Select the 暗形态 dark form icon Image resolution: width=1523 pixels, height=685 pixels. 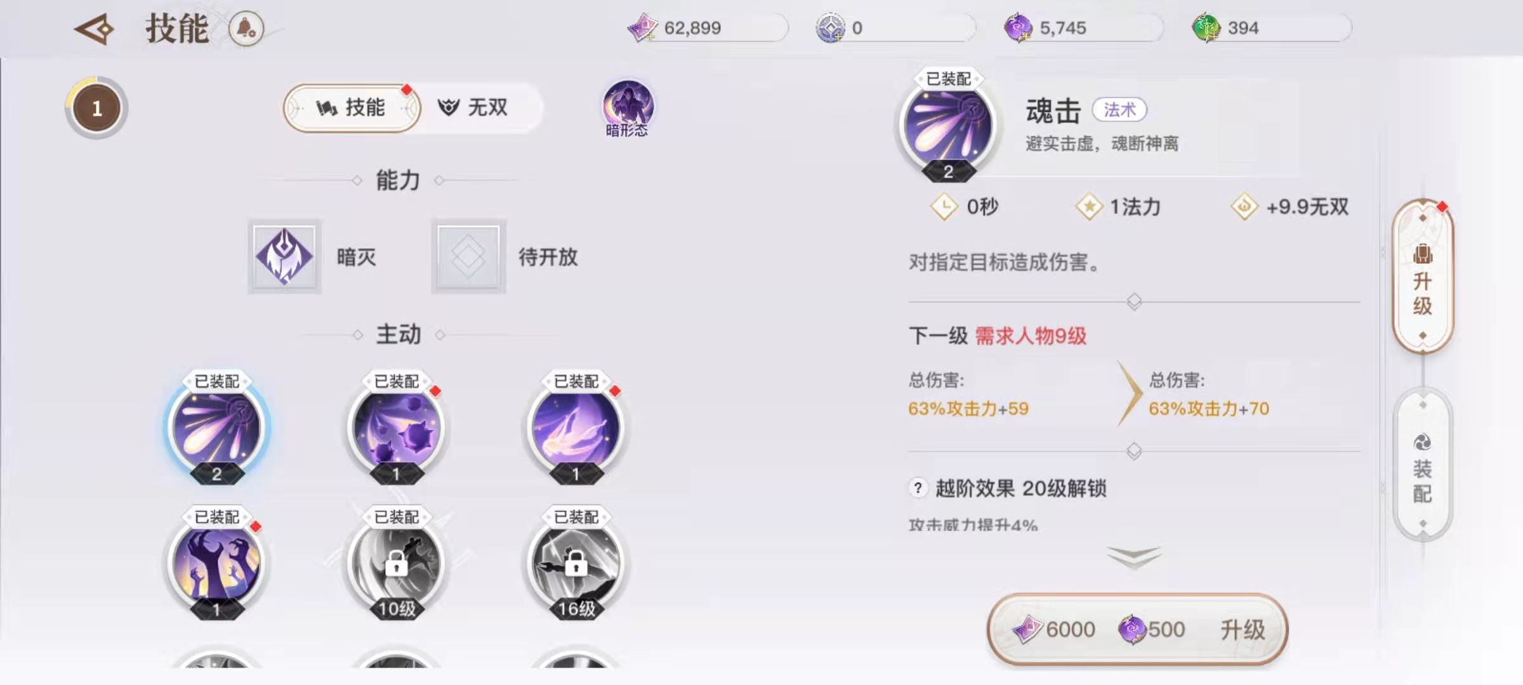point(628,108)
